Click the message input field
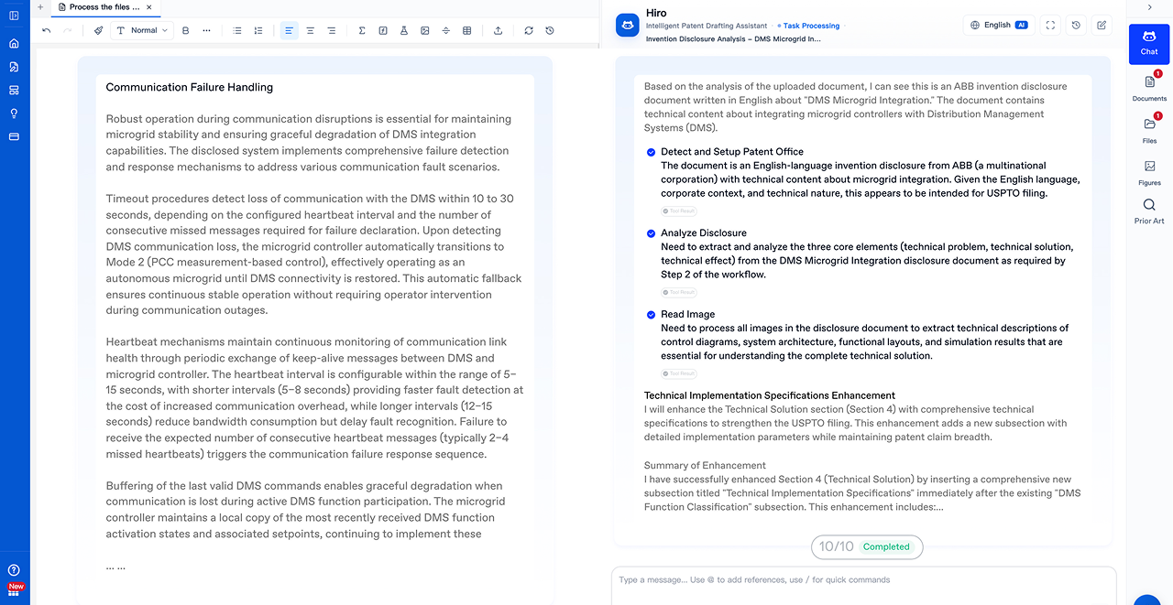The image size is (1173, 605). pos(861,579)
